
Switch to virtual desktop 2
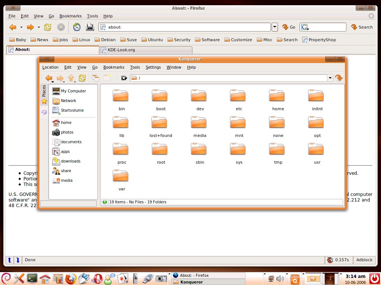330,278
